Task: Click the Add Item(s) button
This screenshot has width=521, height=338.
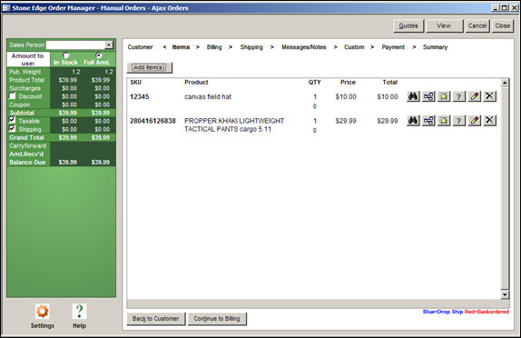Action: pyautogui.click(x=150, y=67)
